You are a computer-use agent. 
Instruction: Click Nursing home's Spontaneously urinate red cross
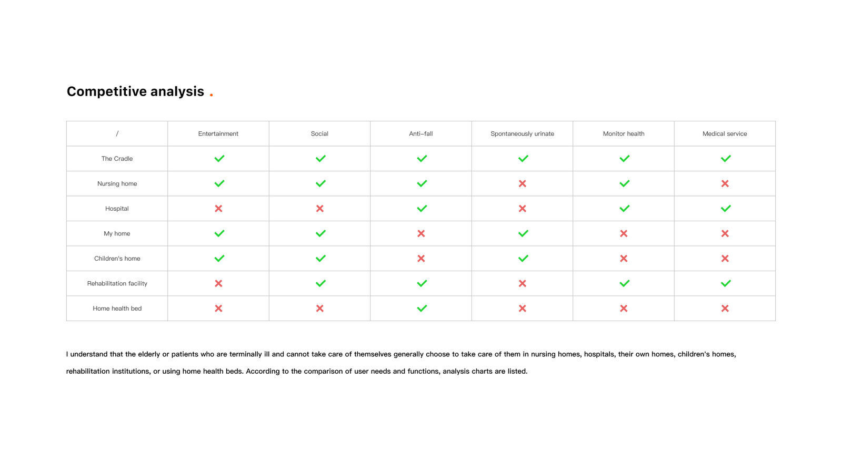click(522, 183)
